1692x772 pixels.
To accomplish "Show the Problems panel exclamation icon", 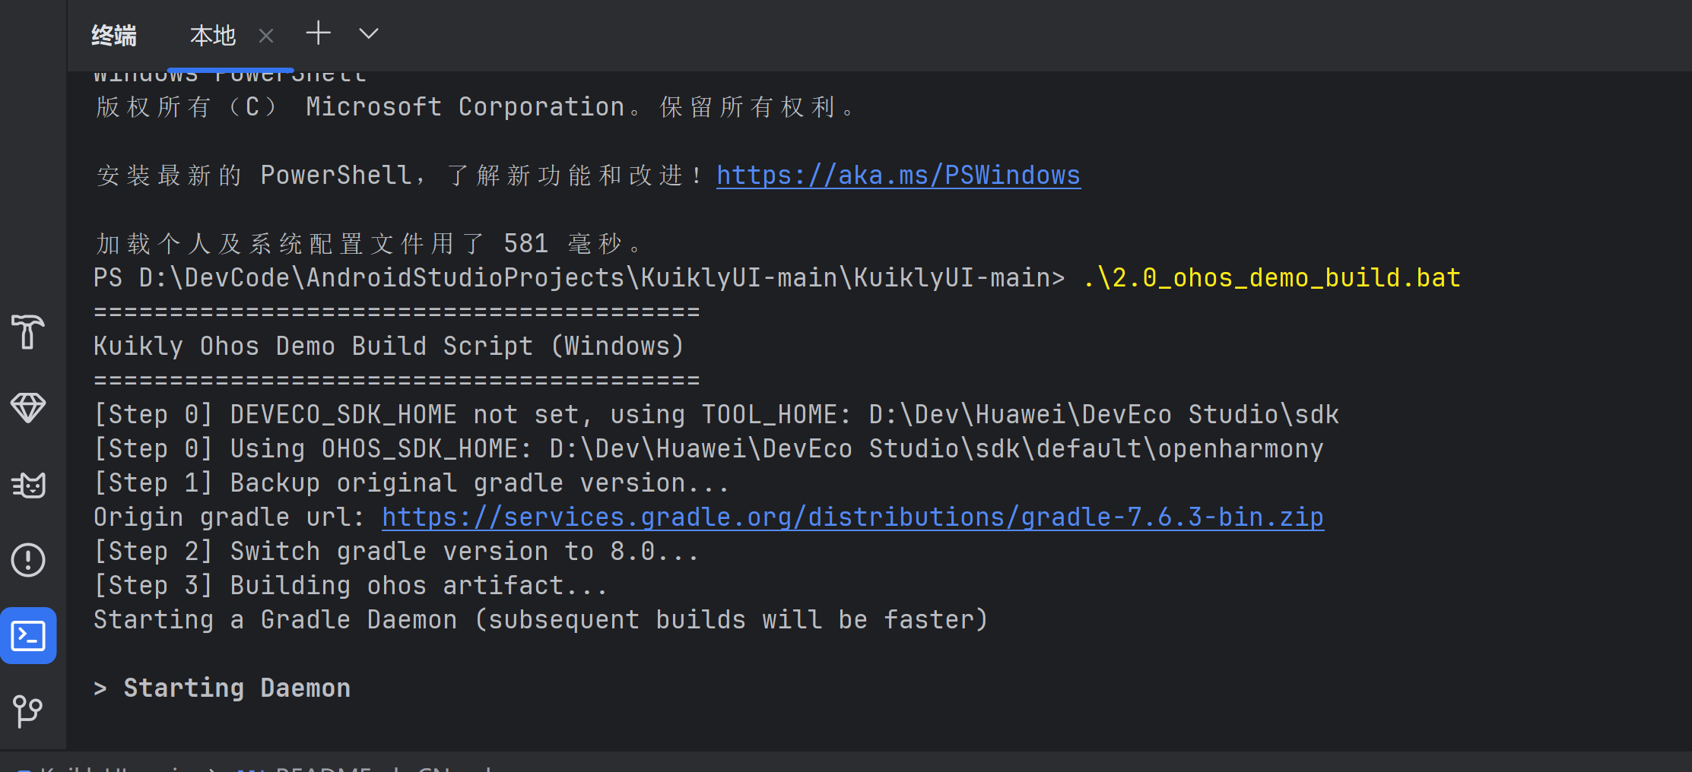I will 28,560.
